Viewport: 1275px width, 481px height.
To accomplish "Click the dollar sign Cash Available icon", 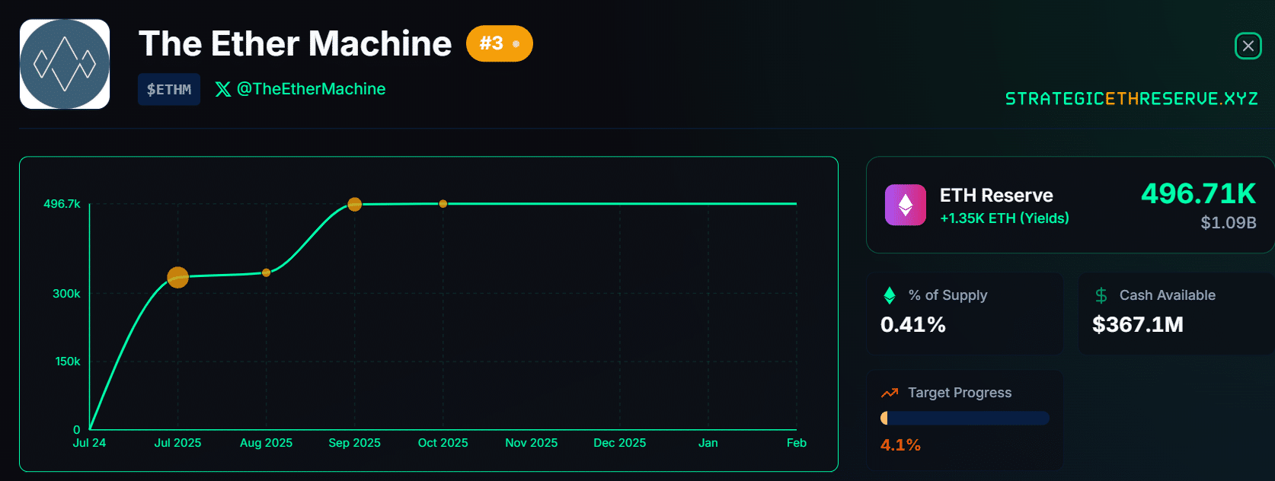I will click(x=1101, y=295).
